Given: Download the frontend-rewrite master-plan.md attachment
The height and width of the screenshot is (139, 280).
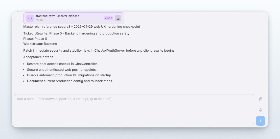Looking at the screenshot, I should tap(118, 18).
